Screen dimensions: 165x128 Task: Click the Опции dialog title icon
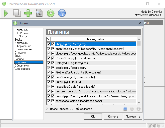coord(15,23)
